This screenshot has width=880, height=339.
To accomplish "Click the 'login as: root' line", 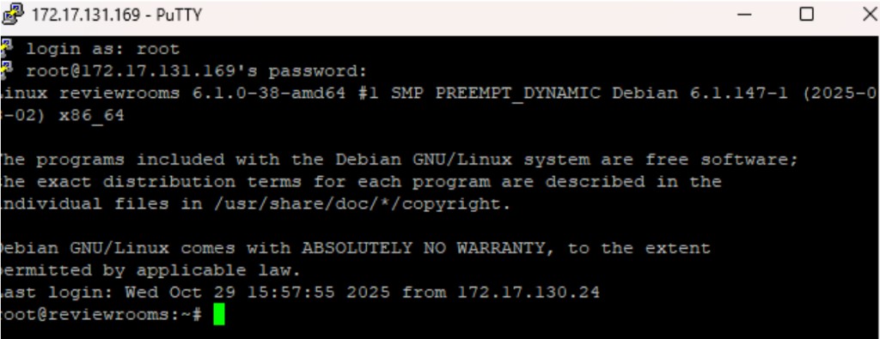I will pos(103,49).
